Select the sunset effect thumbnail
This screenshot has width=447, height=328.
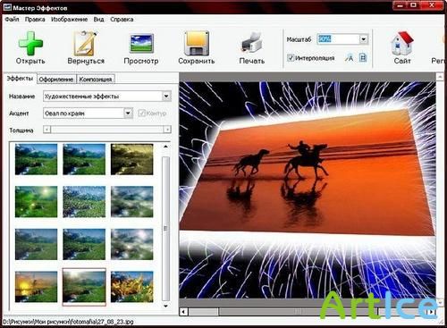click(36, 287)
